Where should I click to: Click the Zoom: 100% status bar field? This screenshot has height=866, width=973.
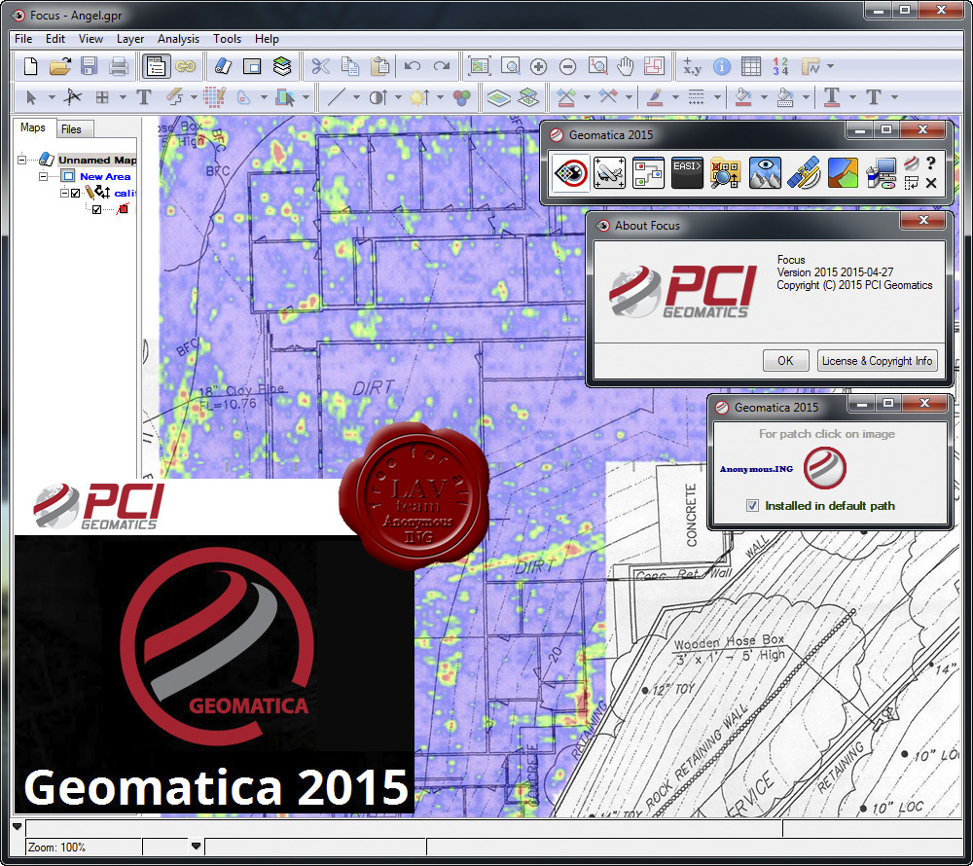83,847
